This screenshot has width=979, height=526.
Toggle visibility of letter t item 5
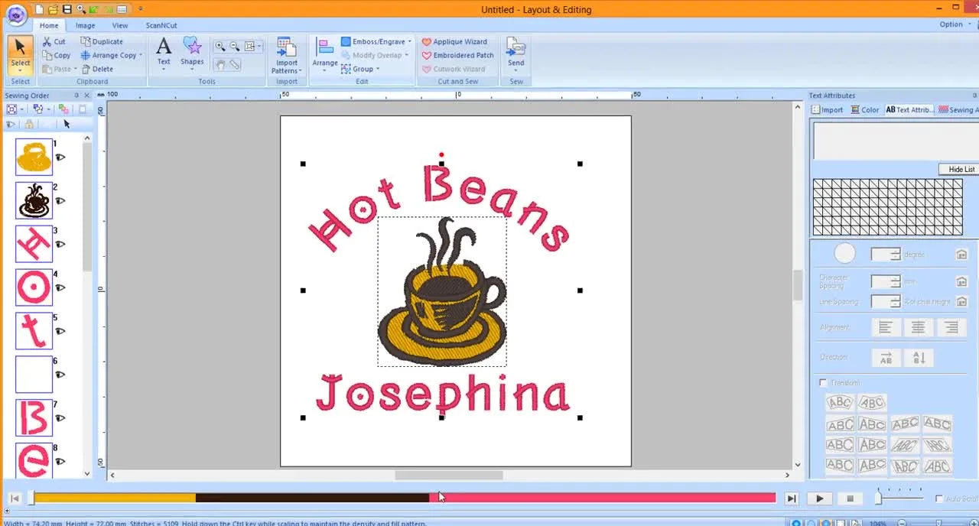pos(60,332)
